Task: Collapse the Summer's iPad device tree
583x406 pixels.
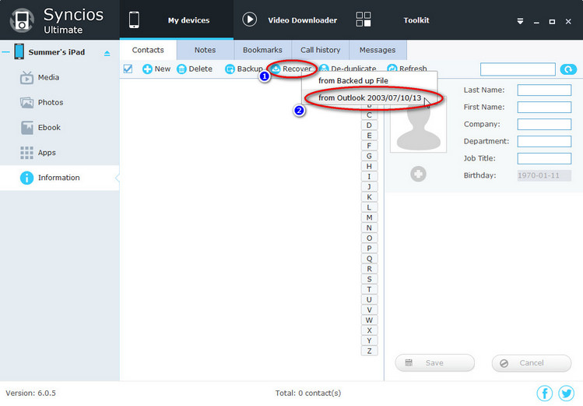Action: pyautogui.click(x=5, y=52)
